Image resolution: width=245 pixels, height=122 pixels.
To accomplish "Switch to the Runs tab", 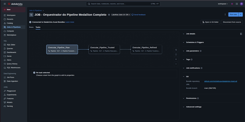I will [31, 27].
